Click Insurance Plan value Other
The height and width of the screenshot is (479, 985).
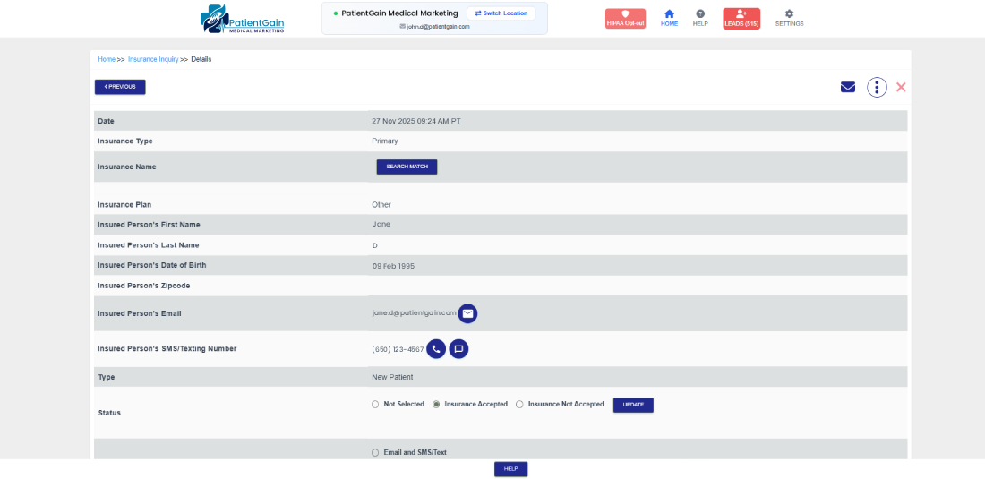click(381, 205)
